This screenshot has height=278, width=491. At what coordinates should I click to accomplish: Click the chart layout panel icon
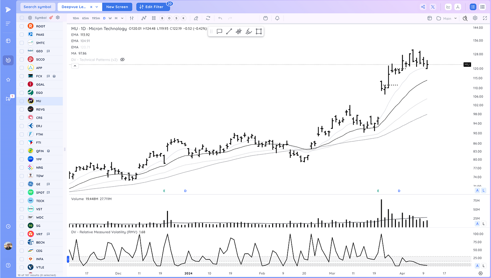point(430,18)
